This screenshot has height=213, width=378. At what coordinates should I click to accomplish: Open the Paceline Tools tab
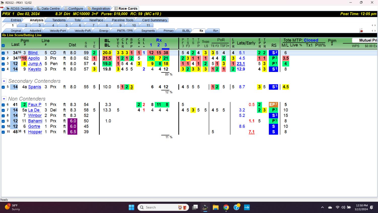pyautogui.click(x=123, y=20)
